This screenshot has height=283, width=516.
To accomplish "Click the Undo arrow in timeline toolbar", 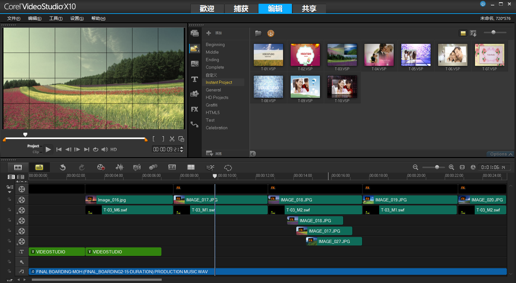I will pos(63,167).
